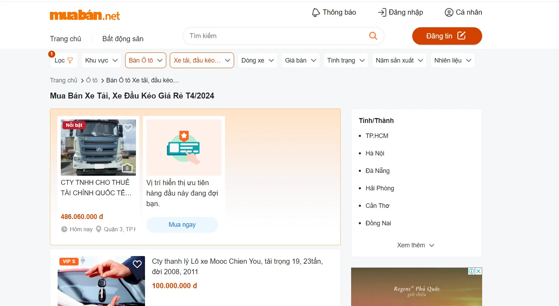Image resolution: width=559 pixels, height=306 pixels.
Task: Open the truck photo thumbnail with Nổi bật
Action: coord(98,147)
